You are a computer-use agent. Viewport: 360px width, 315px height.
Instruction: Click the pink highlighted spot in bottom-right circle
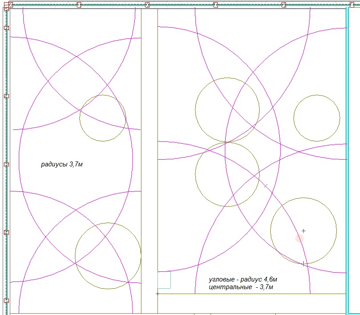click(299, 239)
